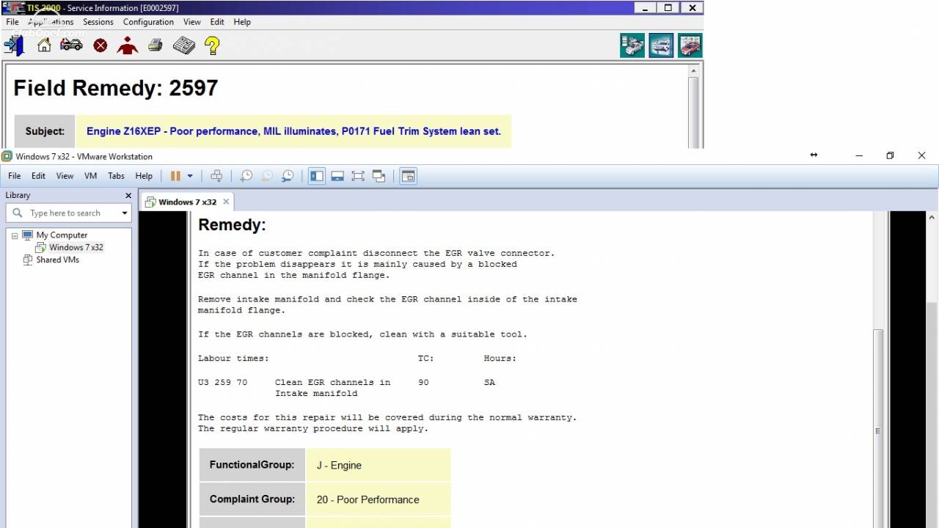939x528 pixels.
Task: Select Windows 7 x32 in library tree
Action: click(x=76, y=248)
